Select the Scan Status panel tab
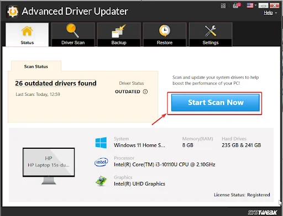Image resolution: width=283 pixels, height=216 pixels. pos(36,66)
